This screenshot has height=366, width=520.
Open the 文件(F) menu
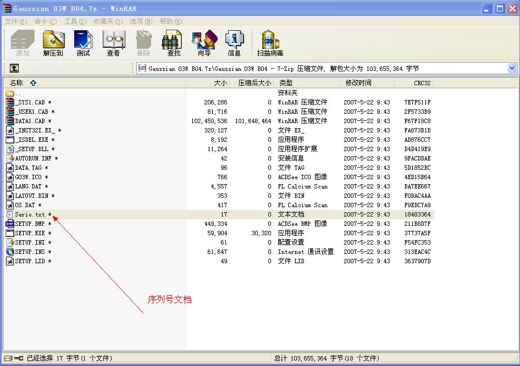(15, 21)
